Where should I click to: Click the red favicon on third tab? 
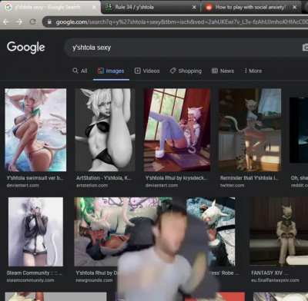pos(209,8)
